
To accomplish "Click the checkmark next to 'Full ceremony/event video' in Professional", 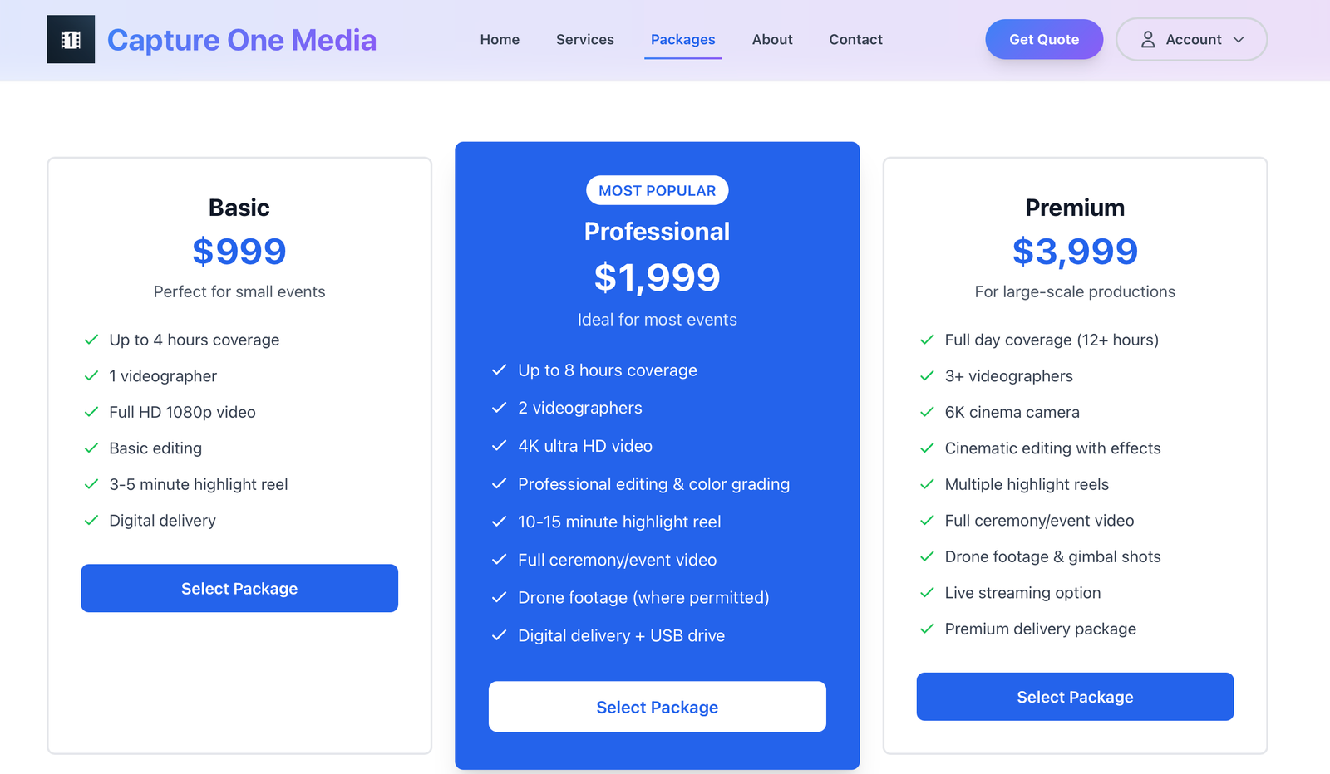I will click(x=500, y=559).
